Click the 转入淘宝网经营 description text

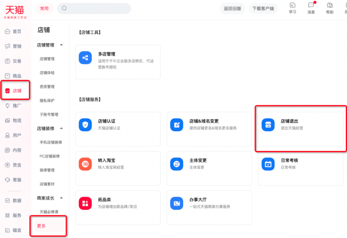tap(111, 168)
